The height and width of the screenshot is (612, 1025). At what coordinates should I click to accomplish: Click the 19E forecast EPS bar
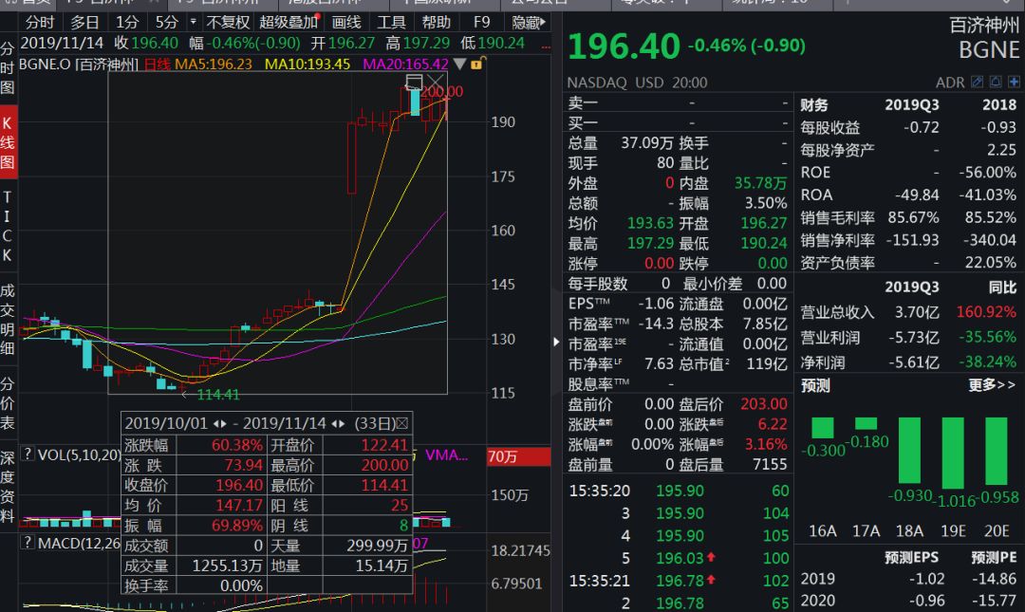(953, 454)
